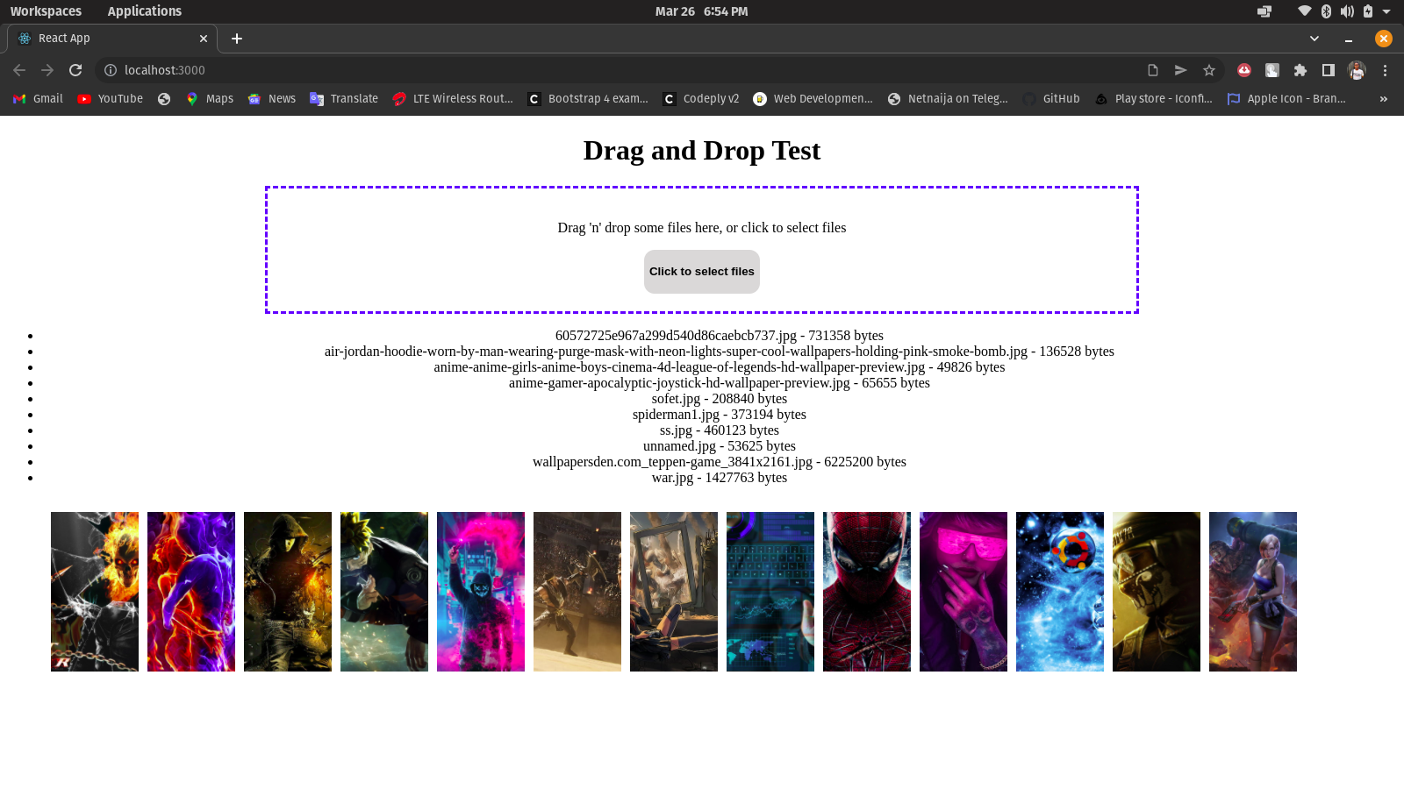Open Play store Iconfinder bookmark

point(1154,99)
